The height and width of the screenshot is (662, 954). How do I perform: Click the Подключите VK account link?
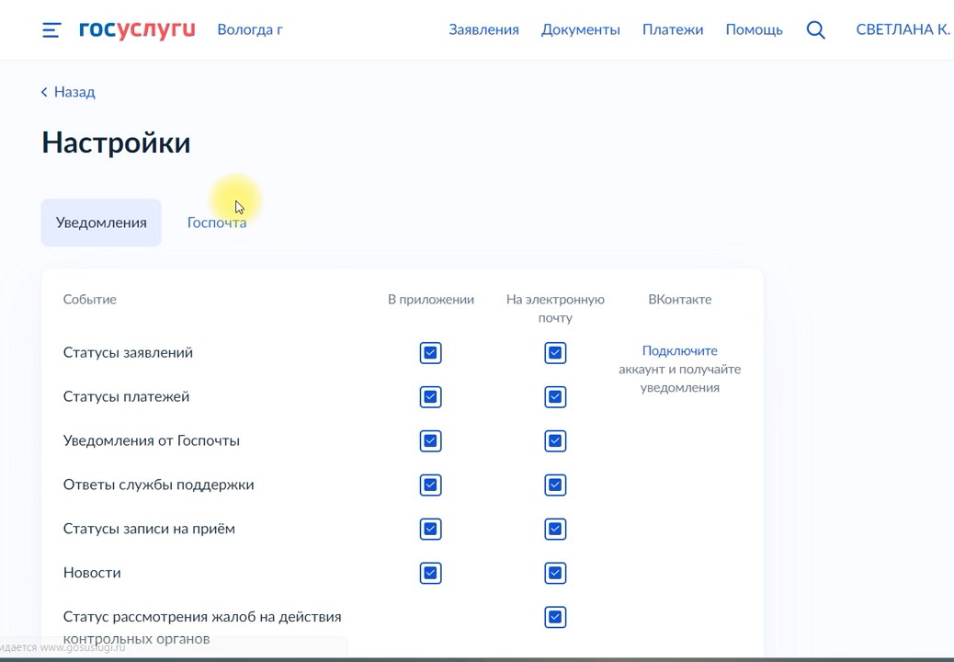point(679,350)
